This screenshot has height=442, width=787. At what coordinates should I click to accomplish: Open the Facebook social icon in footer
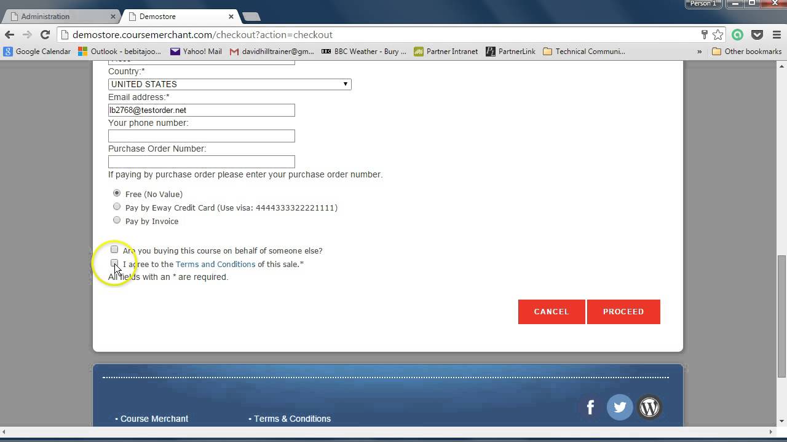click(590, 407)
